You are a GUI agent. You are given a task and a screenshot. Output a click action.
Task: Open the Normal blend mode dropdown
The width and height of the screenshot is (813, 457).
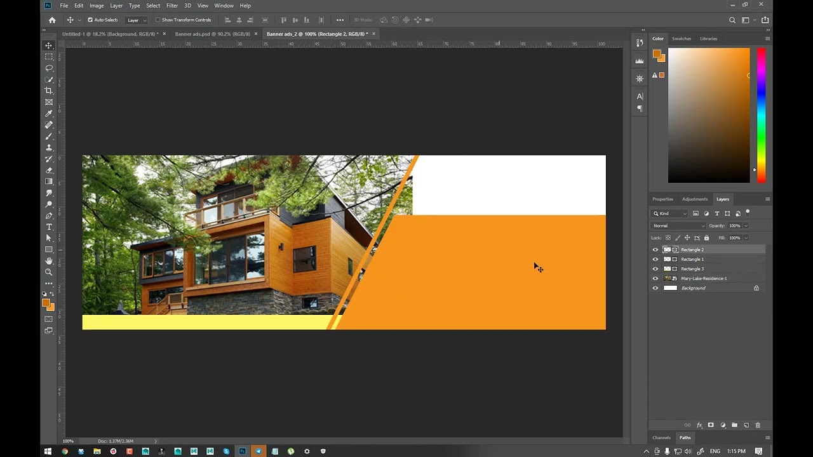[678, 225]
